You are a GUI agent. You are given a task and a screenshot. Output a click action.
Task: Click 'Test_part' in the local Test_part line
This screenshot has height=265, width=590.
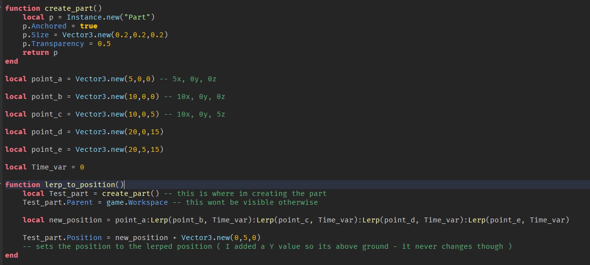69,193
